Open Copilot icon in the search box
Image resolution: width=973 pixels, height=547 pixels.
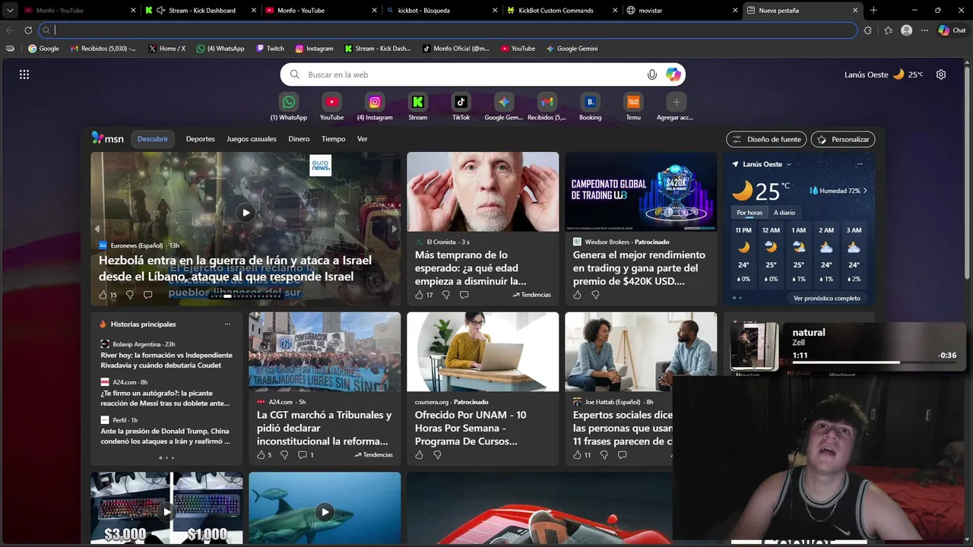pyautogui.click(x=673, y=74)
